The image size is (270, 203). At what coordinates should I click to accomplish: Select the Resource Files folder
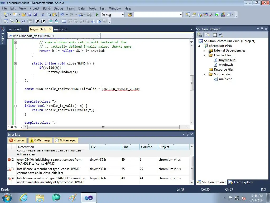pos(224,70)
